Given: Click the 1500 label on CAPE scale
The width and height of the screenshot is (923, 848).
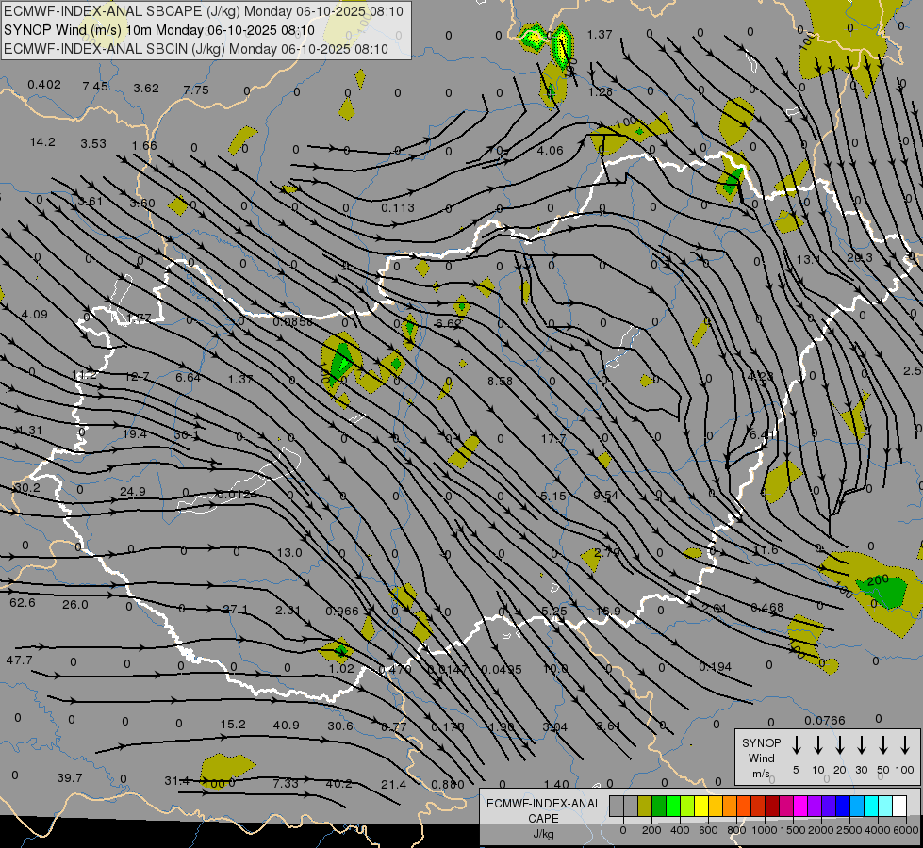Looking at the screenshot, I should [x=792, y=830].
